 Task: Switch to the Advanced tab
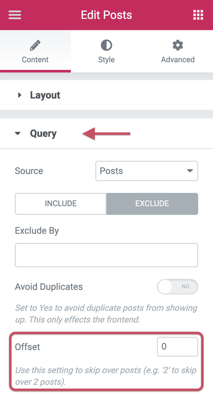[178, 51]
